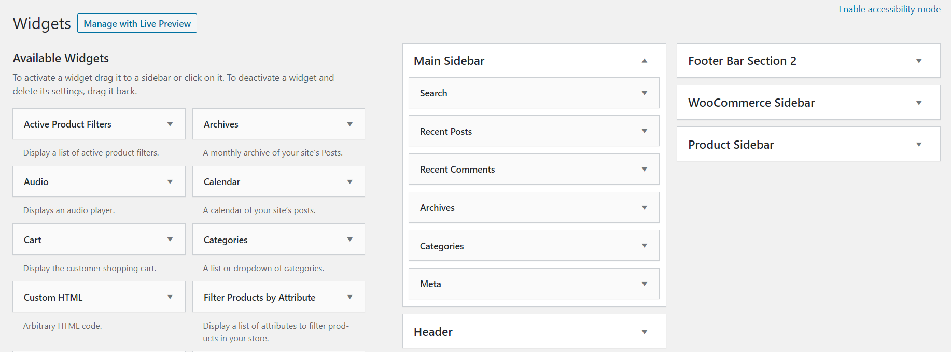This screenshot has width=951, height=352.
Task: Click Manage with Live Preview button
Action: pyautogui.click(x=137, y=23)
